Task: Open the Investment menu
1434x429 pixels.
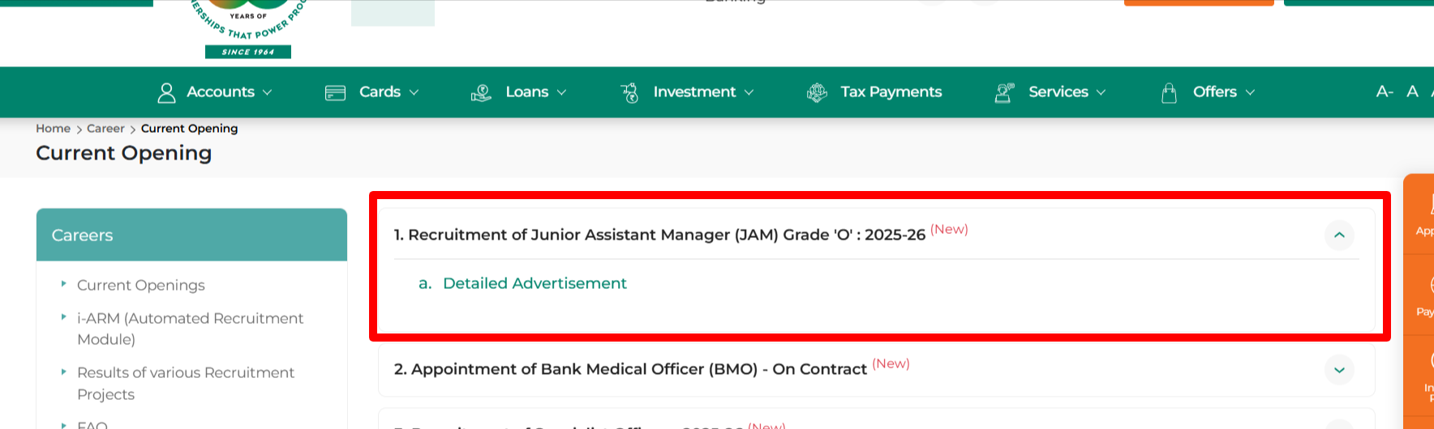Action: pyautogui.click(x=694, y=92)
